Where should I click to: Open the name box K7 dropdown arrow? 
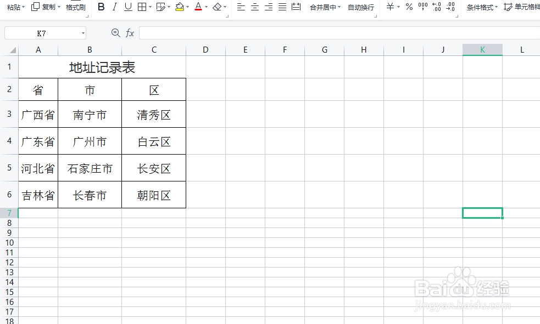tap(83, 33)
